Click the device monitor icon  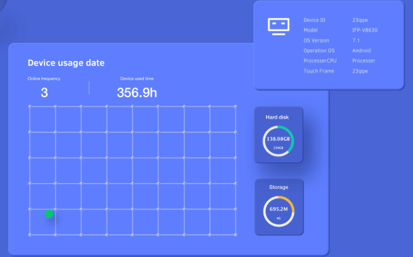[278, 26]
